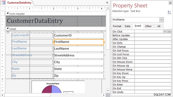Click the On Mouse Move property field
This screenshot has width=173, height=97.
153,69
